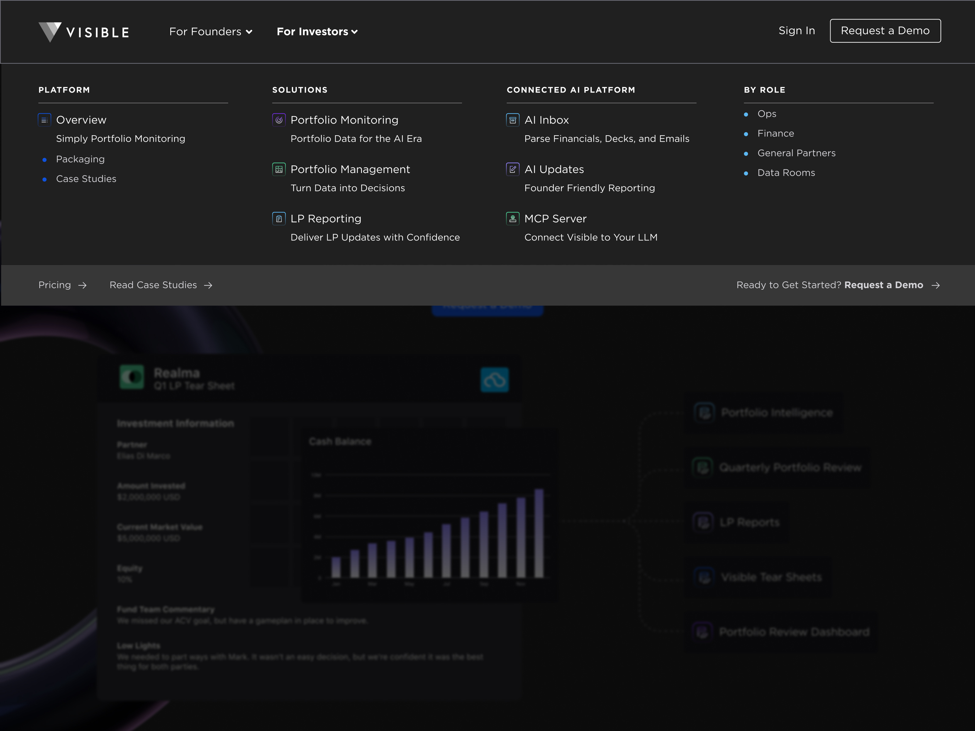
Task: Open Case Studies under Platform
Action: pos(86,179)
